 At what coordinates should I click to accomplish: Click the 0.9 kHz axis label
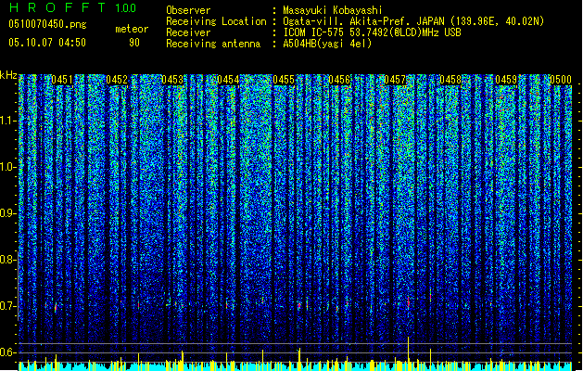[x=8, y=213]
